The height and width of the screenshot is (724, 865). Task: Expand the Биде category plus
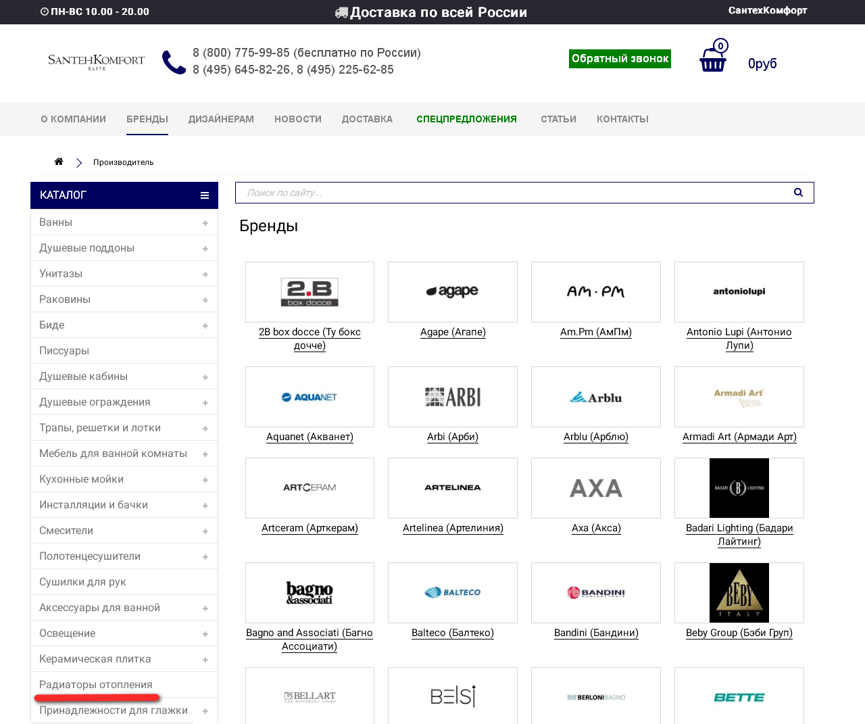(x=205, y=326)
